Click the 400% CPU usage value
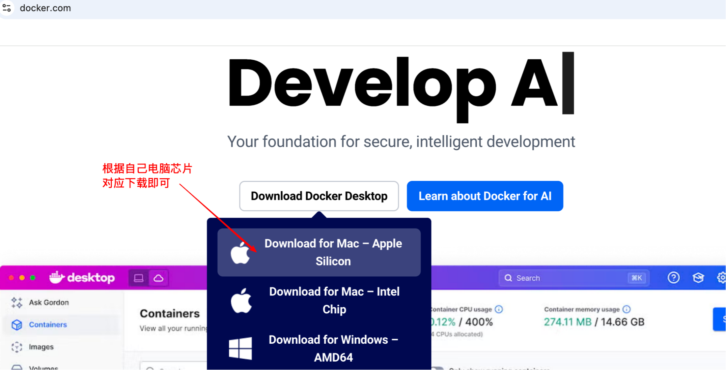 coord(479,322)
